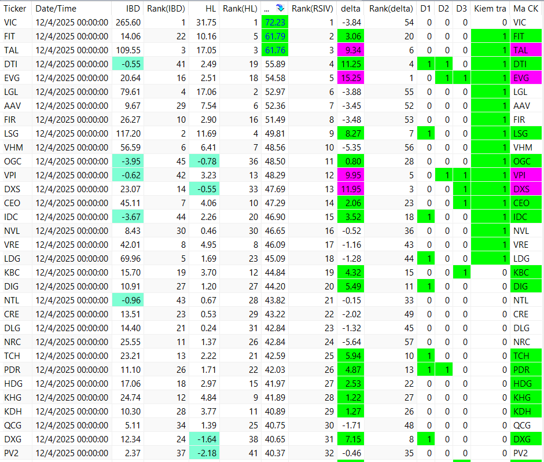Click the -1.64 HL cell in DXG row
Viewport: 544px width, 462px height.
[x=204, y=439]
